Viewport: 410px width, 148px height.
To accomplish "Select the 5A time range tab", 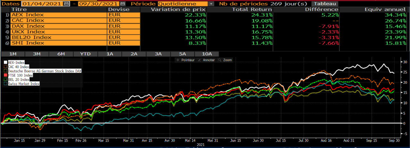I will point(182,54).
